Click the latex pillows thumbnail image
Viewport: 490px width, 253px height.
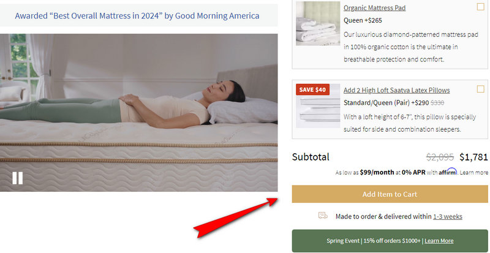[318, 106]
